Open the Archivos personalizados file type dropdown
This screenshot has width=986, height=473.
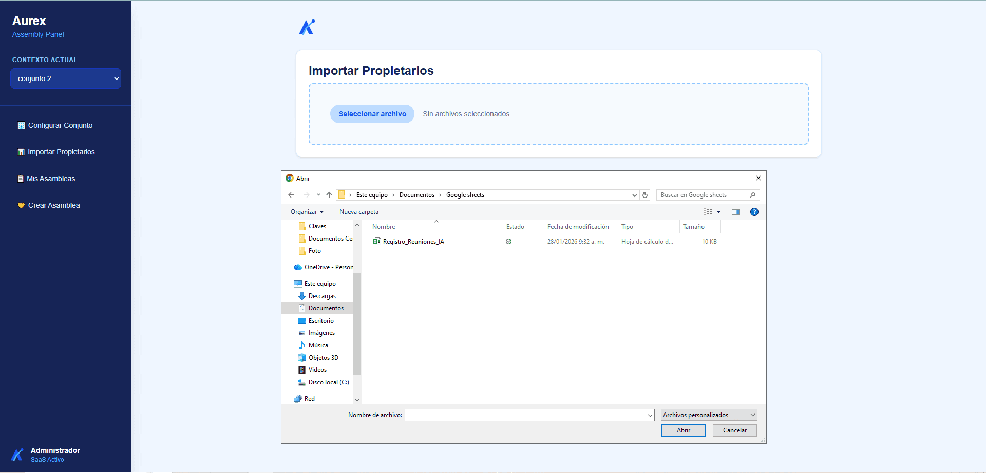pos(709,415)
